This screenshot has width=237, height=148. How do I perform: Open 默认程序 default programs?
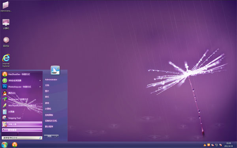tap(49, 127)
